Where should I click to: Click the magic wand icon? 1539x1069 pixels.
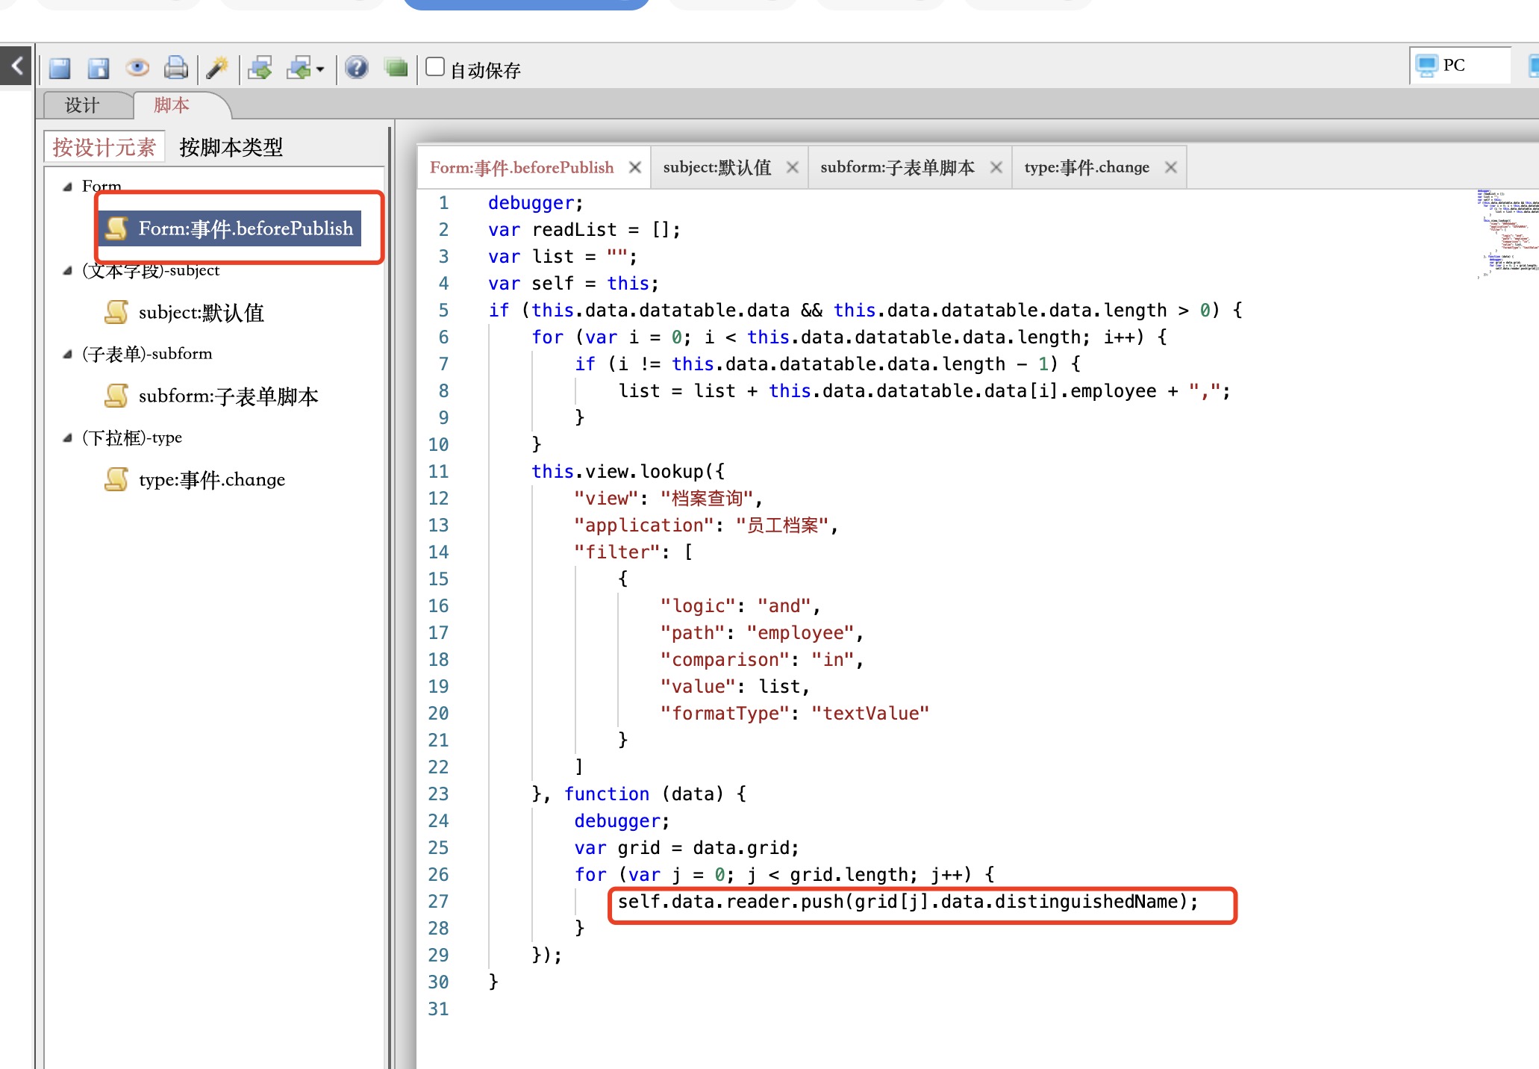(x=216, y=69)
